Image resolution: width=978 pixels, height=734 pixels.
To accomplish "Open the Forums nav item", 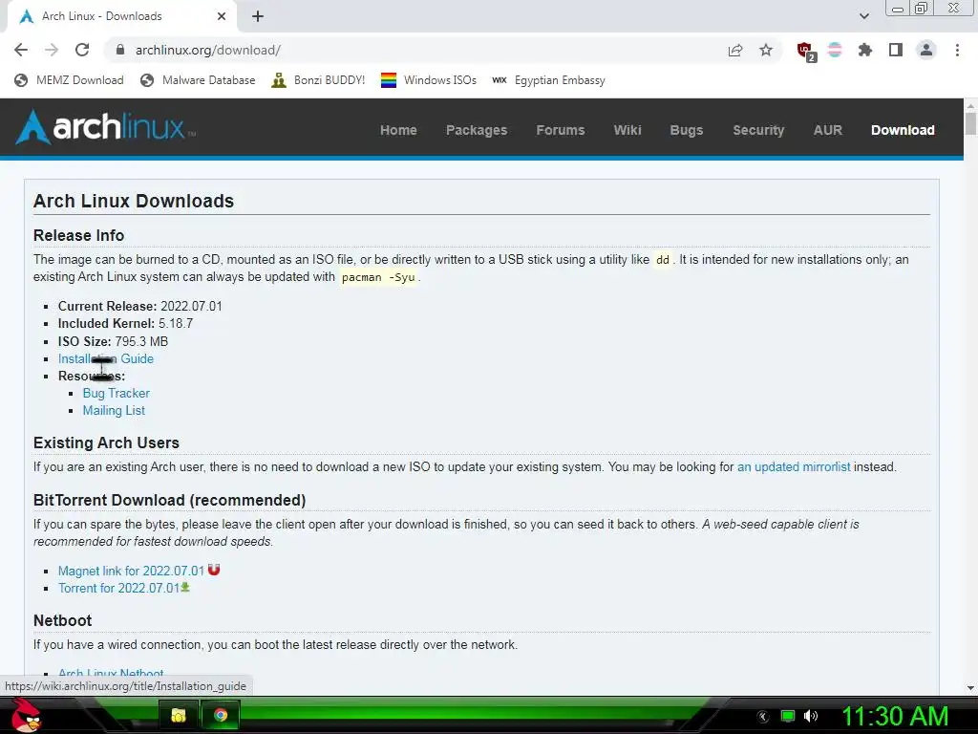I will coord(561,130).
